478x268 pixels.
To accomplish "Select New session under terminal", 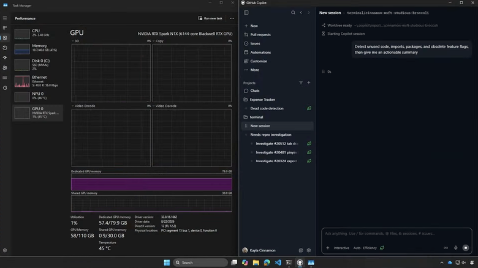I will click(x=278, y=126).
